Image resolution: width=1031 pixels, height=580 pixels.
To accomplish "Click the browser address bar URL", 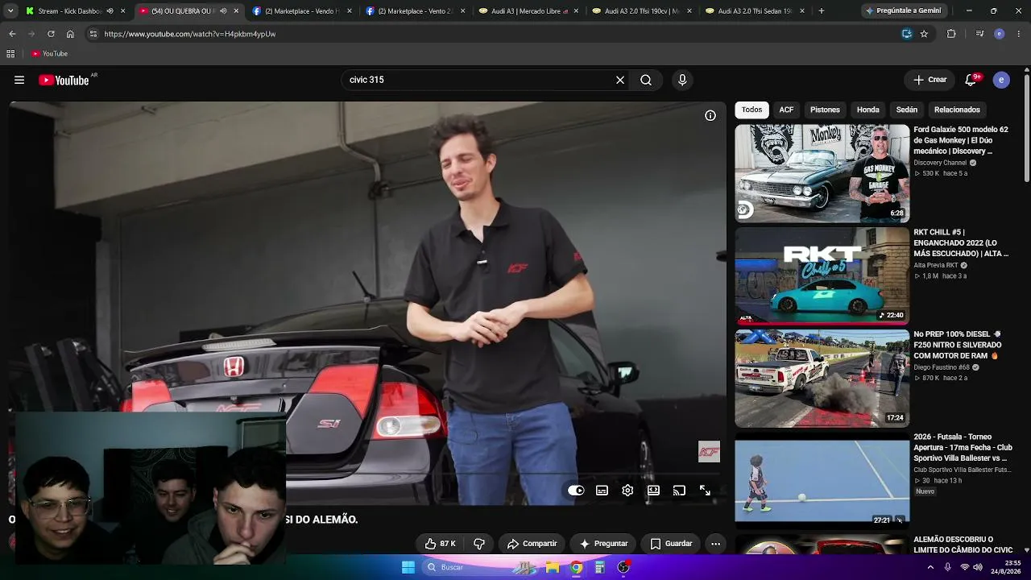I will [190, 34].
